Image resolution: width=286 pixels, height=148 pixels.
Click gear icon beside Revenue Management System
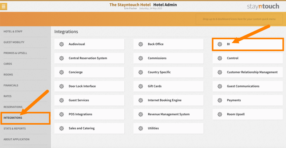pos(141,114)
